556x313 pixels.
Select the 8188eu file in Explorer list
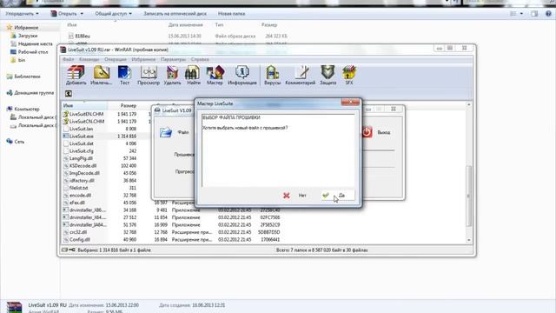[x=83, y=37]
